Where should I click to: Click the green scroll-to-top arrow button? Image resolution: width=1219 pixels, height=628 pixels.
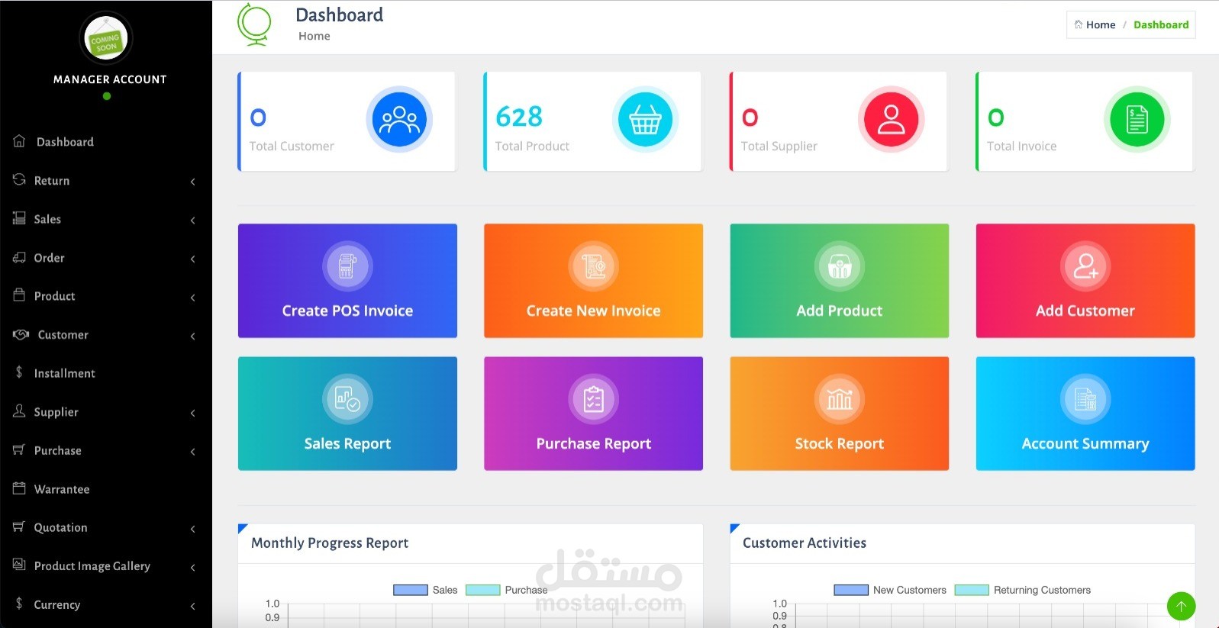1181,607
